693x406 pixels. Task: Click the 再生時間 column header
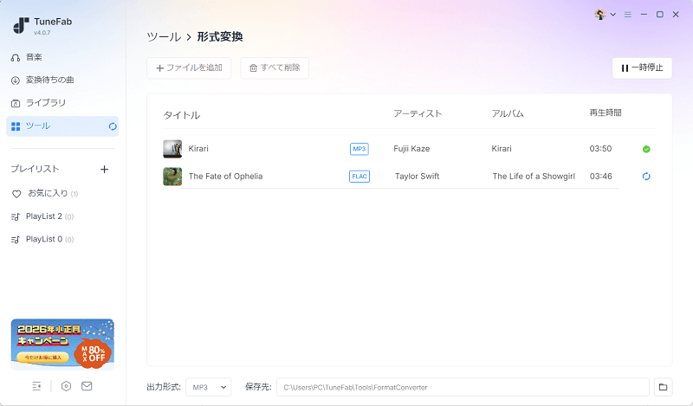pyautogui.click(x=606, y=113)
